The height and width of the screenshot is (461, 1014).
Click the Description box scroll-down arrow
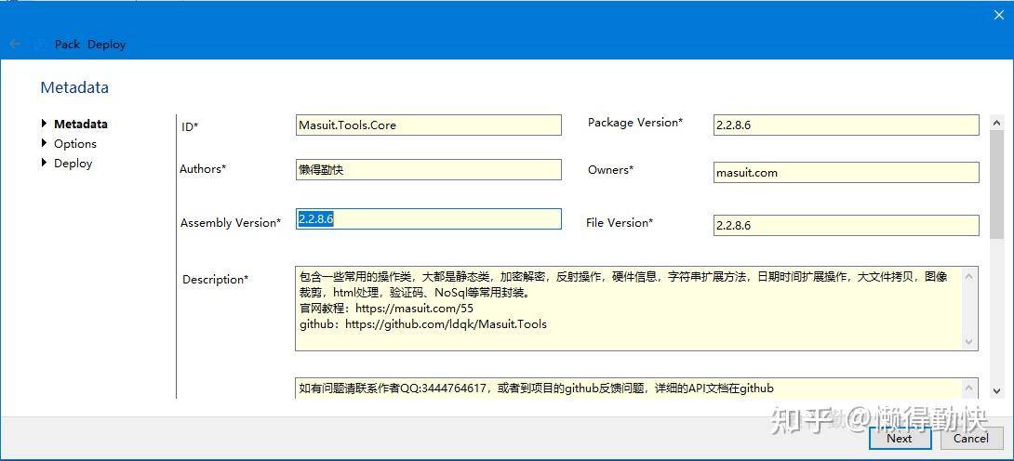tap(969, 341)
